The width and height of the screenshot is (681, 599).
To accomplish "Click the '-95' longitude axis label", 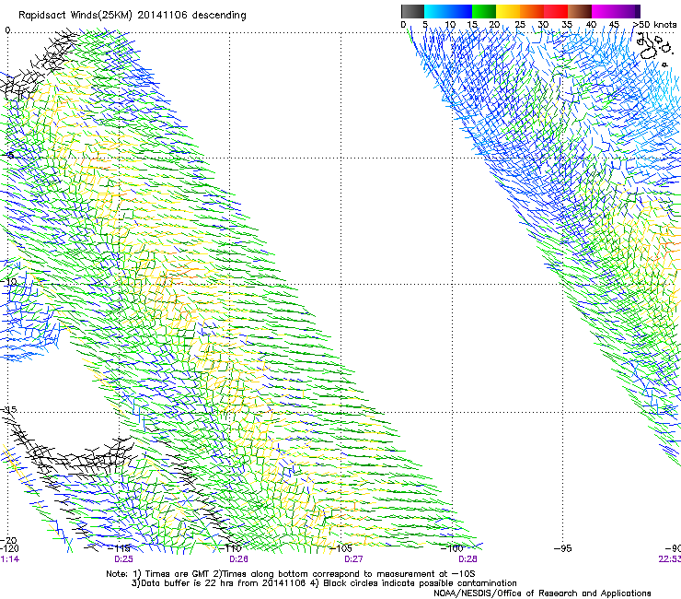I will (563, 548).
